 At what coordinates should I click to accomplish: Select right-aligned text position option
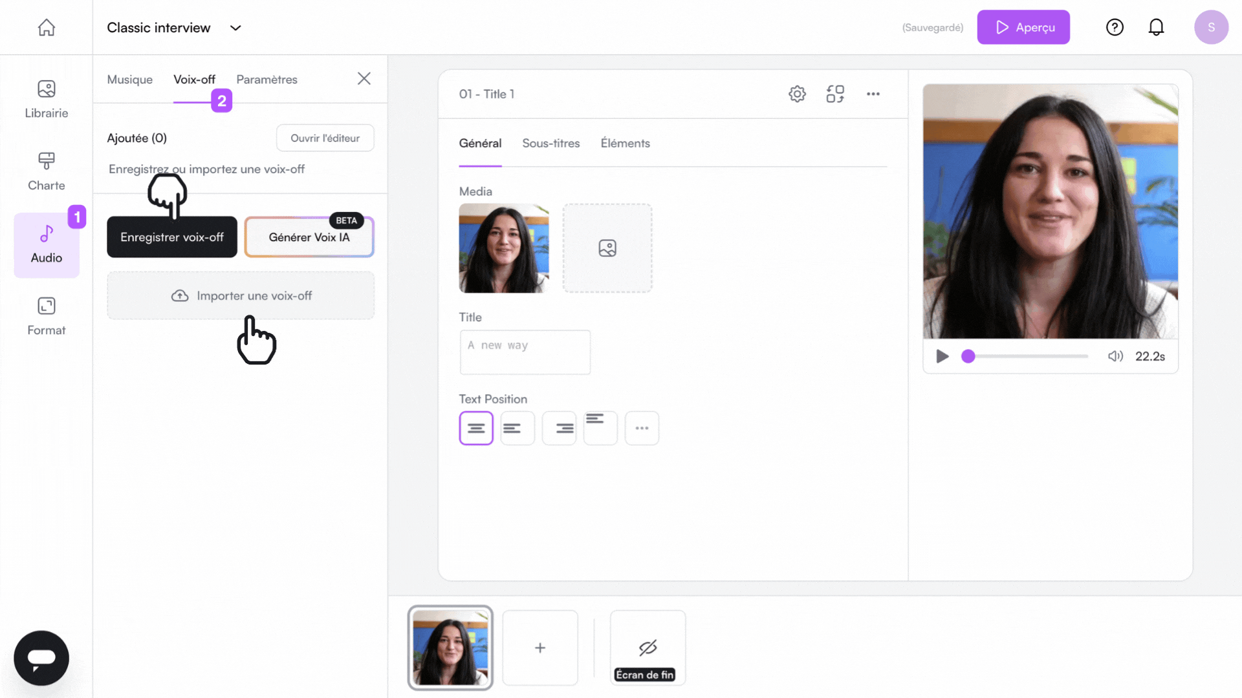click(559, 428)
